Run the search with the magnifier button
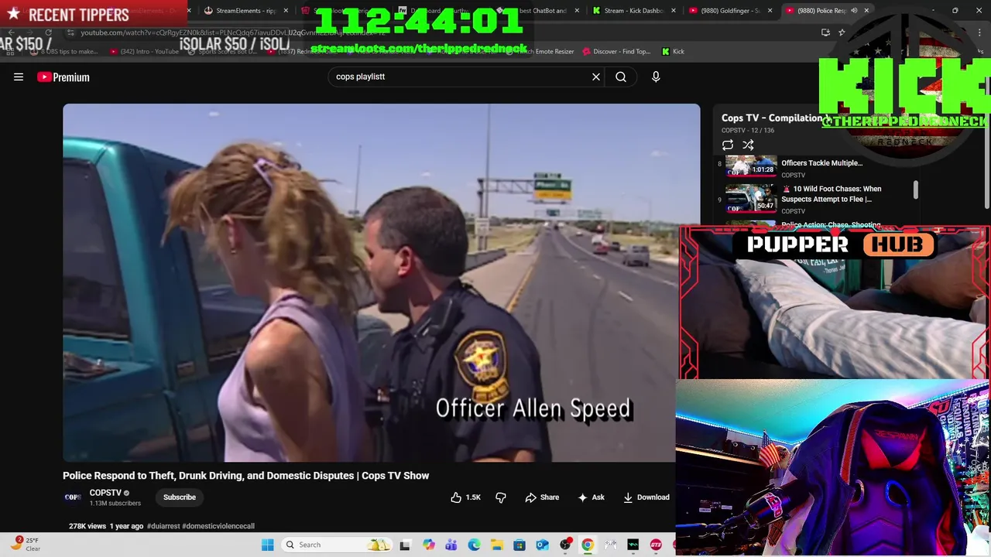The height and width of the screenshot is (557, 991). pyautogui.click(x=621, y=77)
